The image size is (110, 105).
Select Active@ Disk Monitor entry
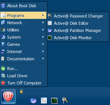78,38
